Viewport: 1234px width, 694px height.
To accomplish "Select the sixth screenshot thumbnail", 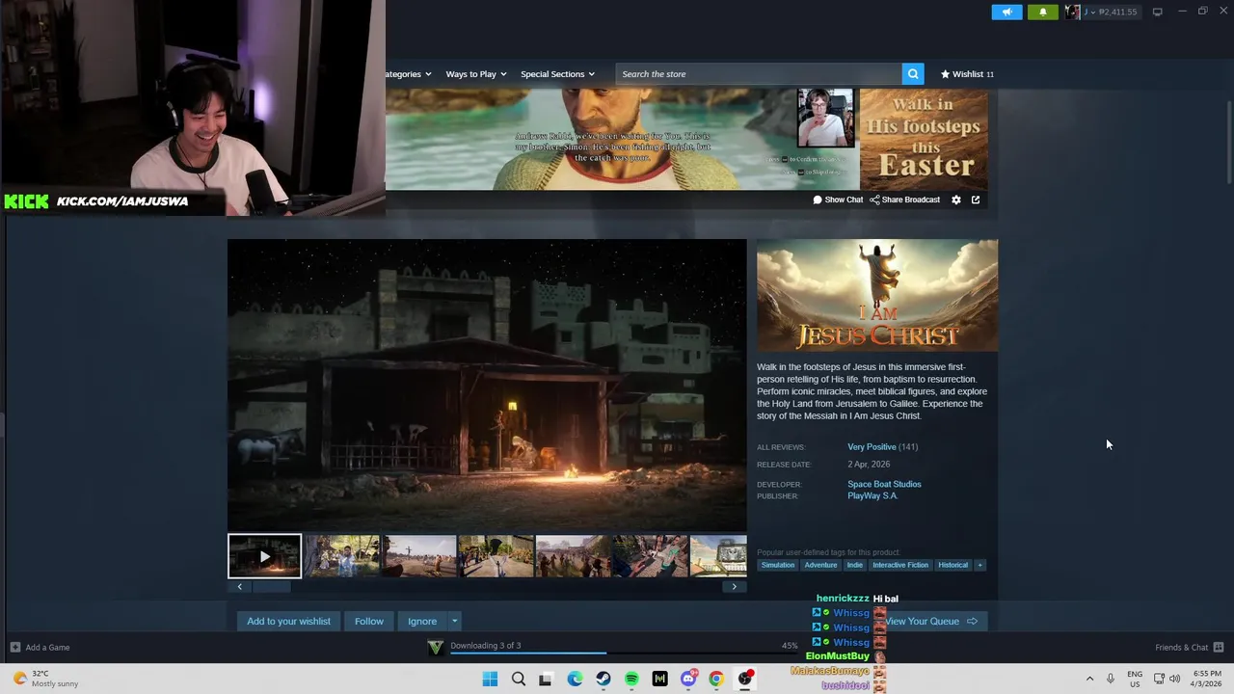I will [651, 556].
